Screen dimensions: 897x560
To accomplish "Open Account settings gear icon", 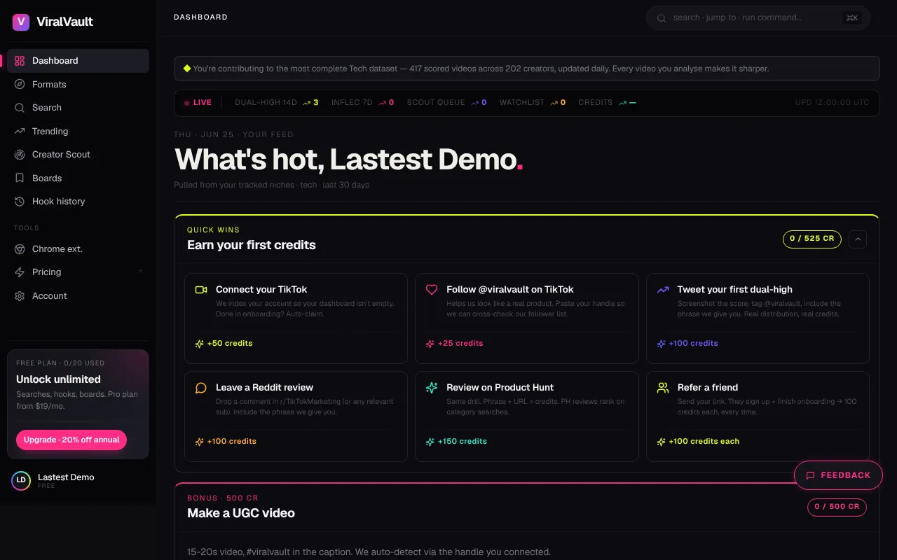I will point(20,295).
